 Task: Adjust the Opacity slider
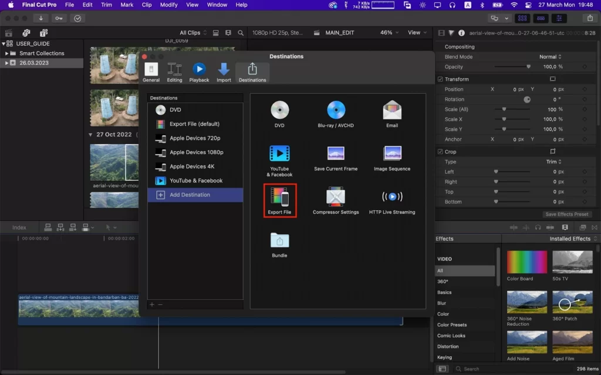click(x=512, y=67)
